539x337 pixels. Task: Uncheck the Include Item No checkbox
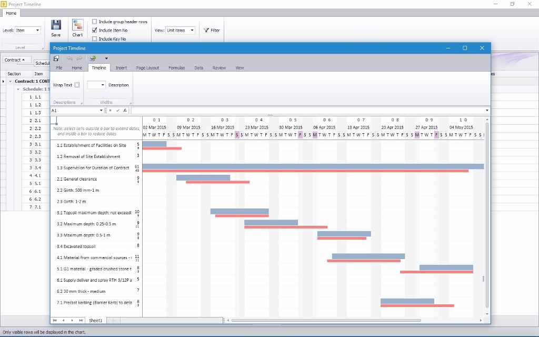click(x=95, y=30)
